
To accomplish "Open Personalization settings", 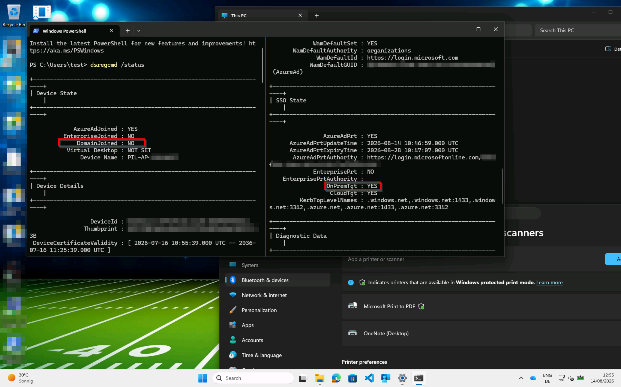I will pyautogui.click(x=277, y=310).
